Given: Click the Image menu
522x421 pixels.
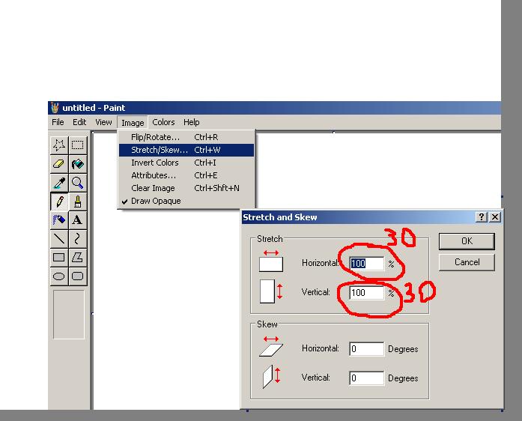Looking at the screenshot, I should click(x=133, y=123).
